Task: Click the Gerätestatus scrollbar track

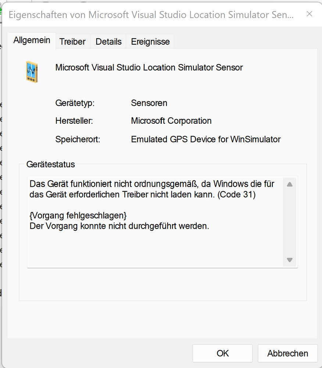Action: pos(290,221)
